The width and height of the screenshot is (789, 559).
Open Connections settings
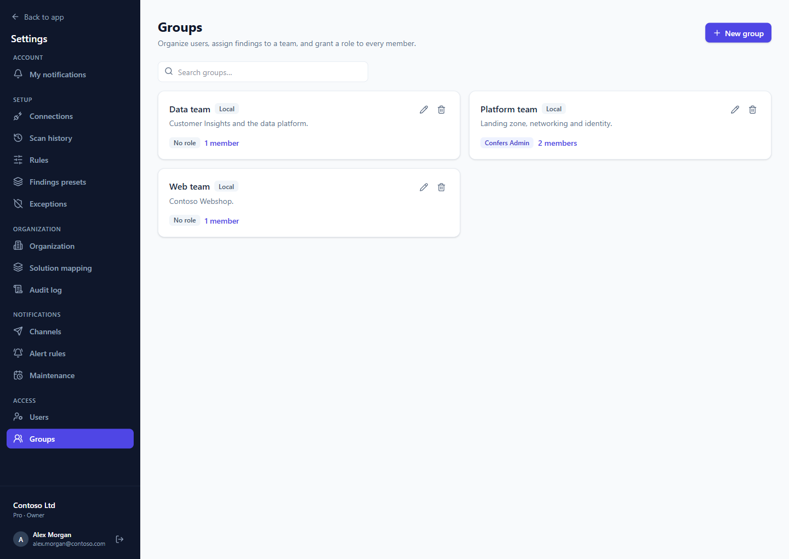point(70,116)
